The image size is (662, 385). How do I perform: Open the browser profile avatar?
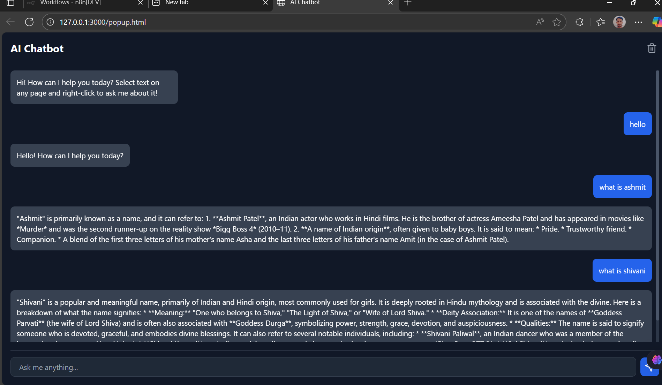click(620, 22)
